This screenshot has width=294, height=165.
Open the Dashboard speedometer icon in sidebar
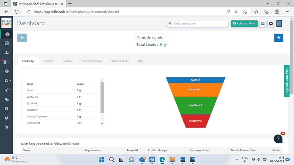[x=7, y=34]
